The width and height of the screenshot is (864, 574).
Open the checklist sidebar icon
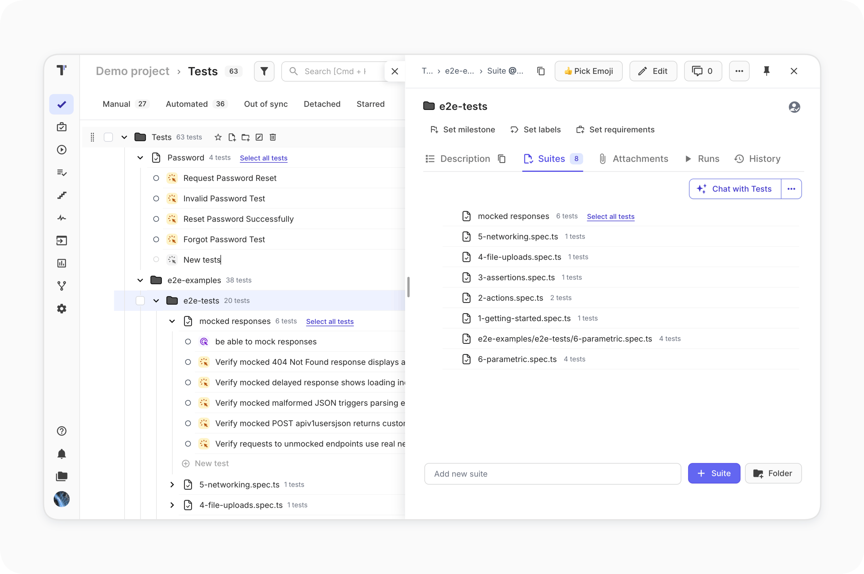pos(61,172)
